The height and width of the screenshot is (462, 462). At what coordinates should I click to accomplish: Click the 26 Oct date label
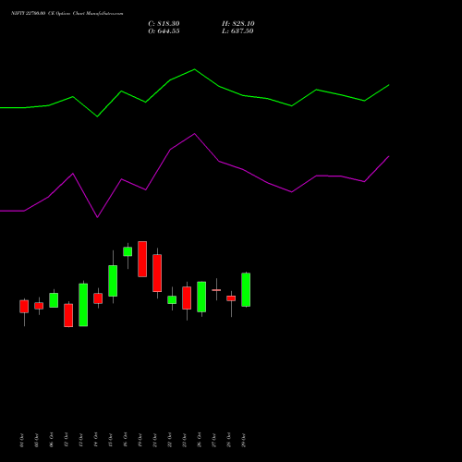pyautogui.click(x=199, y=441)
